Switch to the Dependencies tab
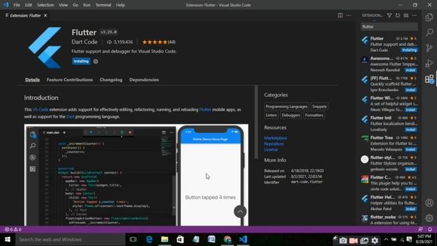Screen dimensions: 437x246 click(144, 80)
